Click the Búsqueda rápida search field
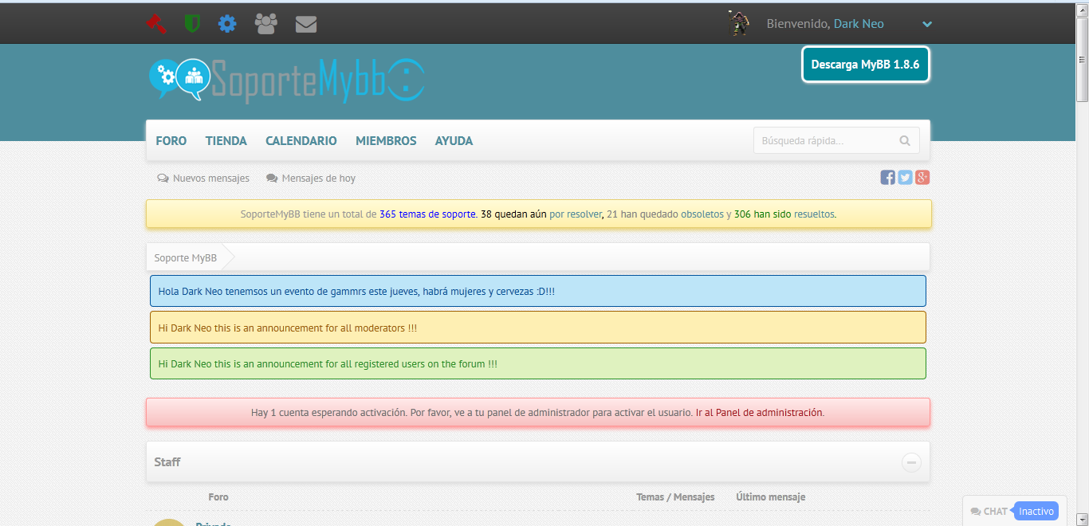Screen dimensions: 1089x526 pyautogui.click(x=823, y=141)
